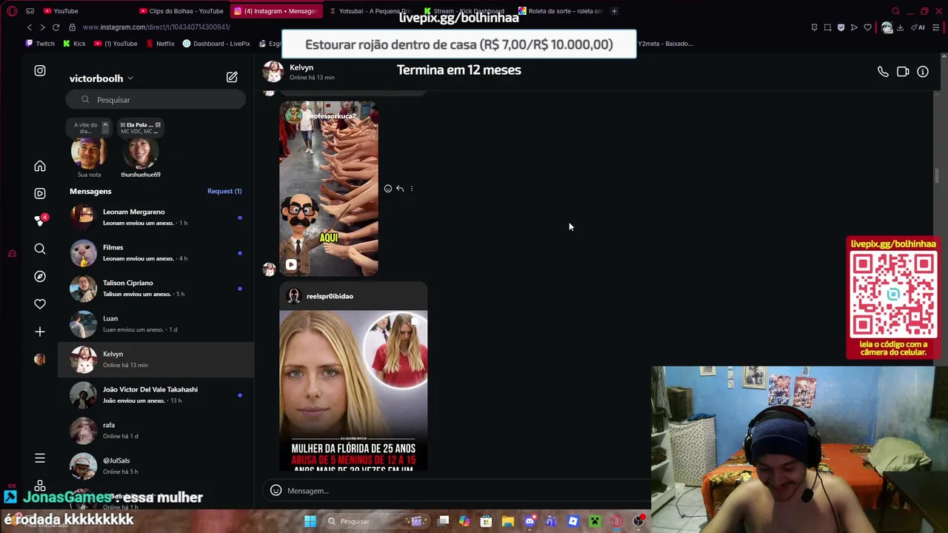The width and height of the screenshot is (948, 533).
Task: Open the Reels icon in sidebar
Action: (x=40, y=193)
